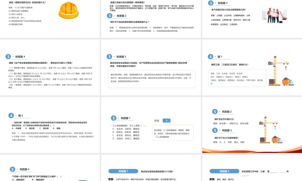
Task: Click the question 简述发生事故的原因有哪几个方面
Action: pos(157,171)
